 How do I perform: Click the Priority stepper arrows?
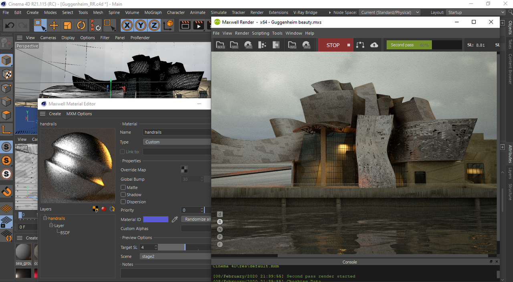(x=202, y=210)
